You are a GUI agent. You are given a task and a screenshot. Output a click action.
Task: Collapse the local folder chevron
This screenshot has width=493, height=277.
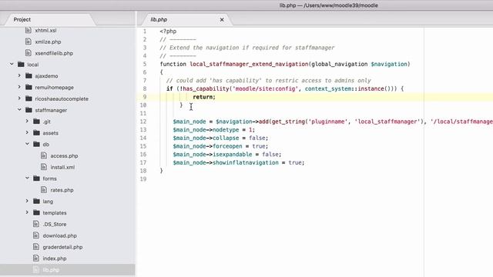tap(12, 64)
